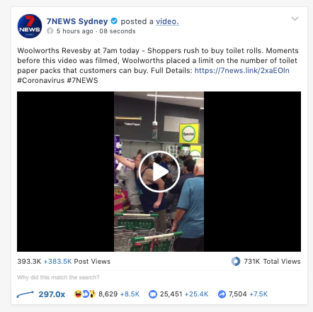Open the 7NEWS Sydney page name
Viewport: 313px width, 312px height.
(77, 21)
